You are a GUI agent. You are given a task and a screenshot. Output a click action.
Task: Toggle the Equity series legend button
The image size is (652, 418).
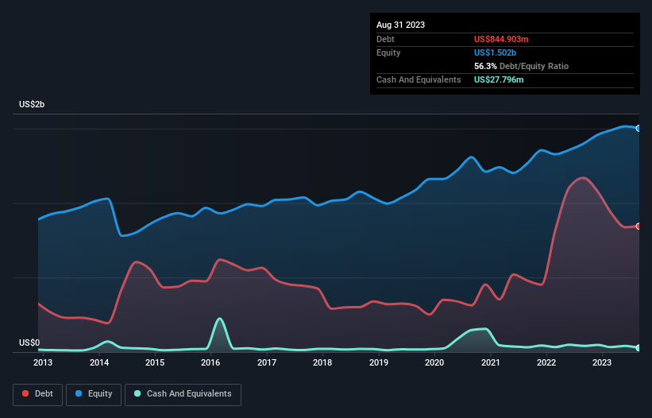tap(94, 394)
